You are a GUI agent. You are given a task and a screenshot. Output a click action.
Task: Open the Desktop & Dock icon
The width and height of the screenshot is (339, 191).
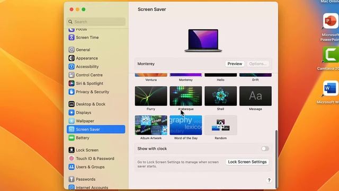tap(72, 104)
